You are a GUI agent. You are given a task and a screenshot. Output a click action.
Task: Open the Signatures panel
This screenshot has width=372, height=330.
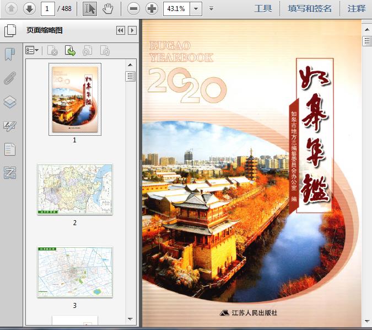point(10,126)
